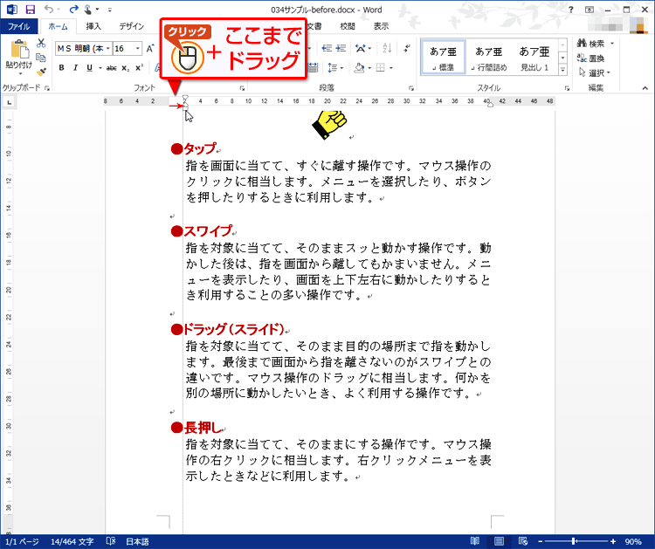655x549 pixels.
Task: Switch to the 表示 tab
Action: point(381,26)
